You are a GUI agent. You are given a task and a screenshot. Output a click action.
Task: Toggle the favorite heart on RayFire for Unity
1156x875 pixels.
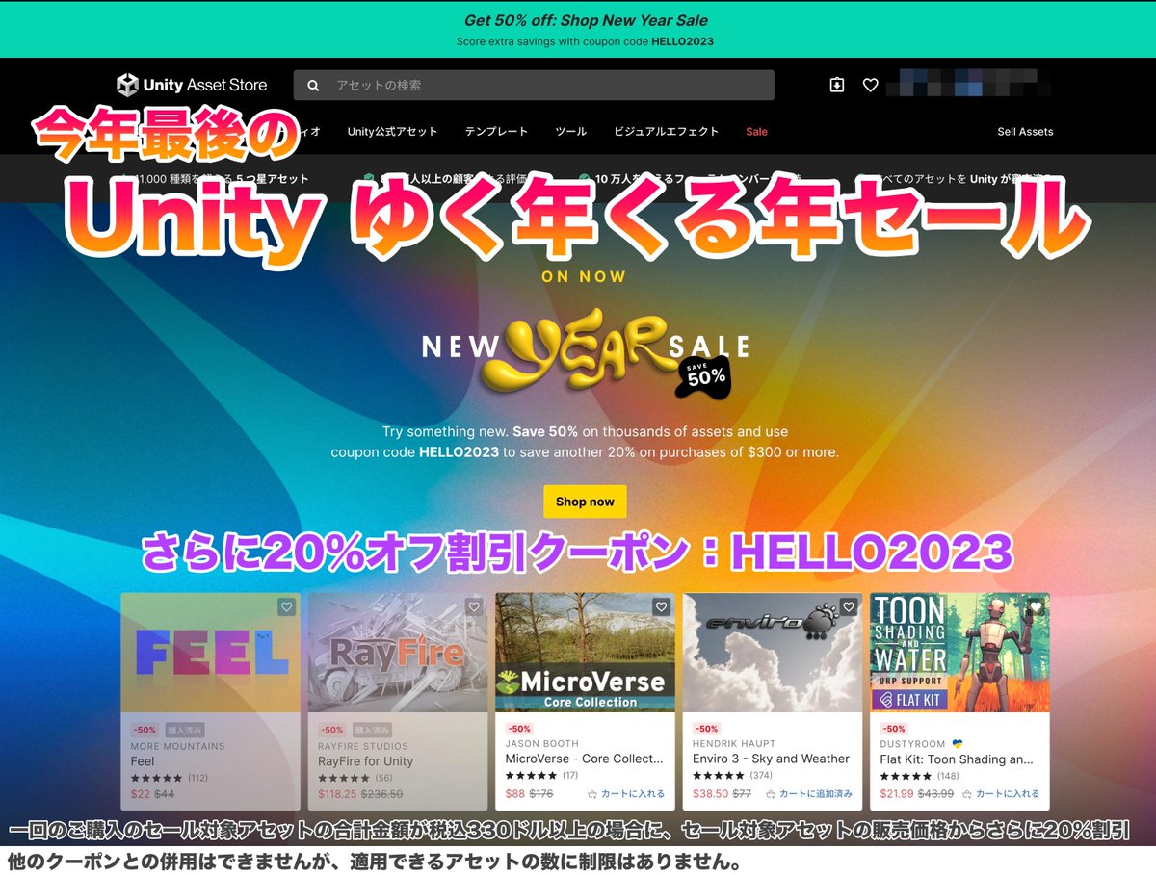click(x=473, y=606)
